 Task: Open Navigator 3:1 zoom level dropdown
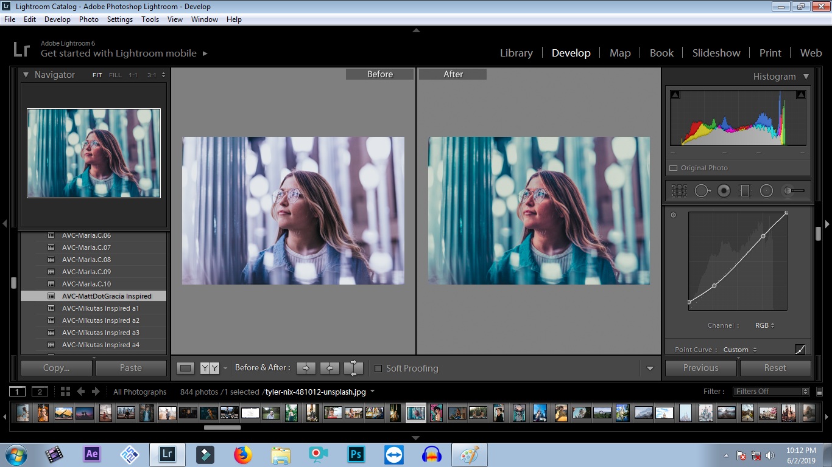coord(162,75)
